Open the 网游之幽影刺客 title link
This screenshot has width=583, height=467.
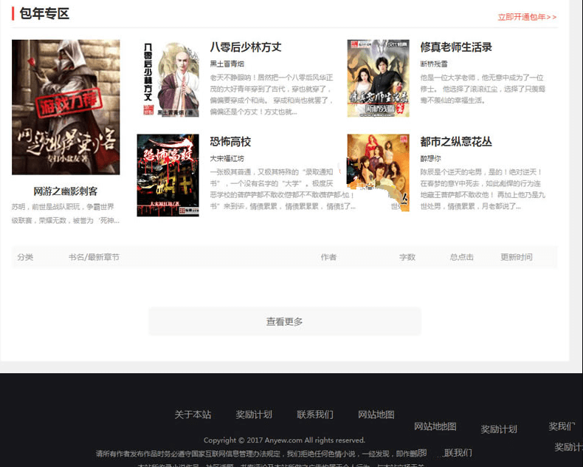66,191
